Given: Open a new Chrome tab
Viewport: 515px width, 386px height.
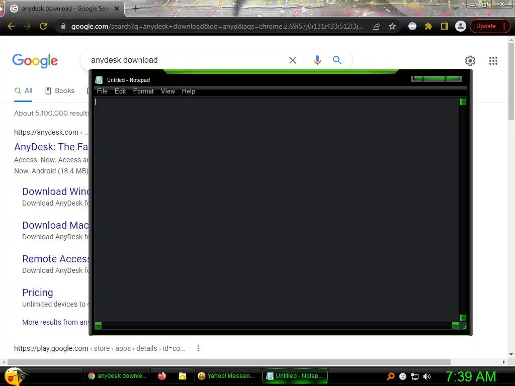Looking at the screenshot, I should (x=136, y=9).
